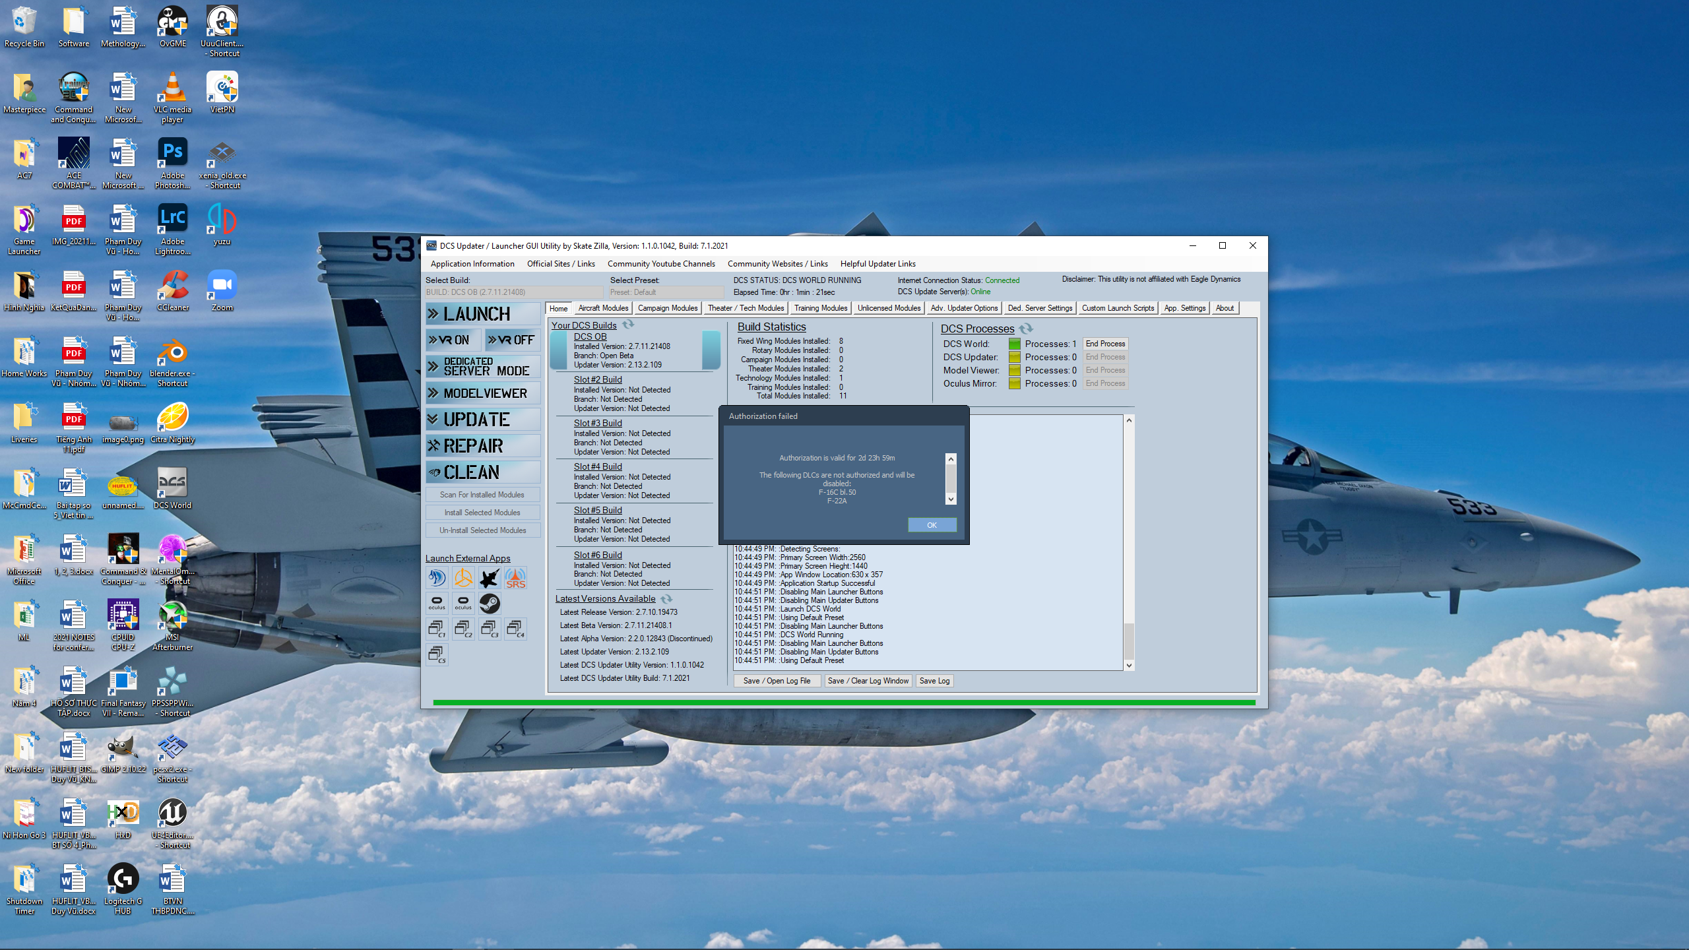Viewport: 1689px width, 950px height.
Task: Run REPAIR on DCS build
Action: point(483,446)
